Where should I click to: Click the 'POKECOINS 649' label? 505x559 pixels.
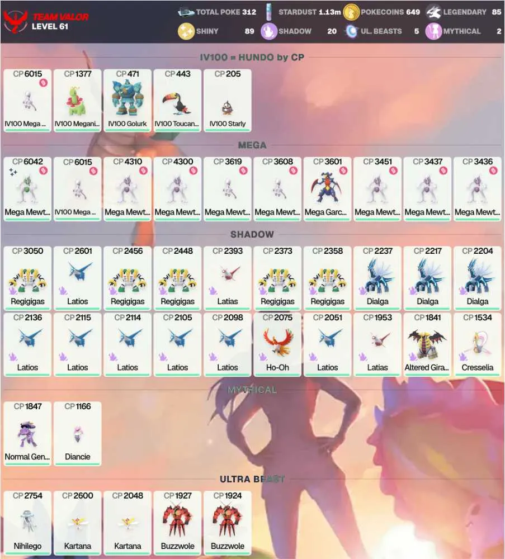(390, 12)
